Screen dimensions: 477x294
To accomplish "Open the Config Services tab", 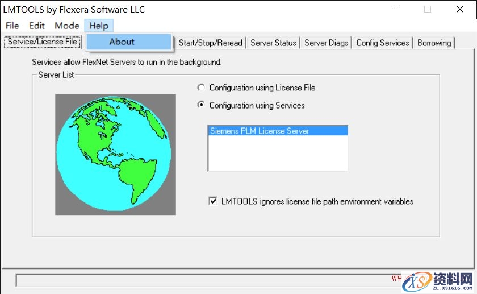I will pos(383,43).
